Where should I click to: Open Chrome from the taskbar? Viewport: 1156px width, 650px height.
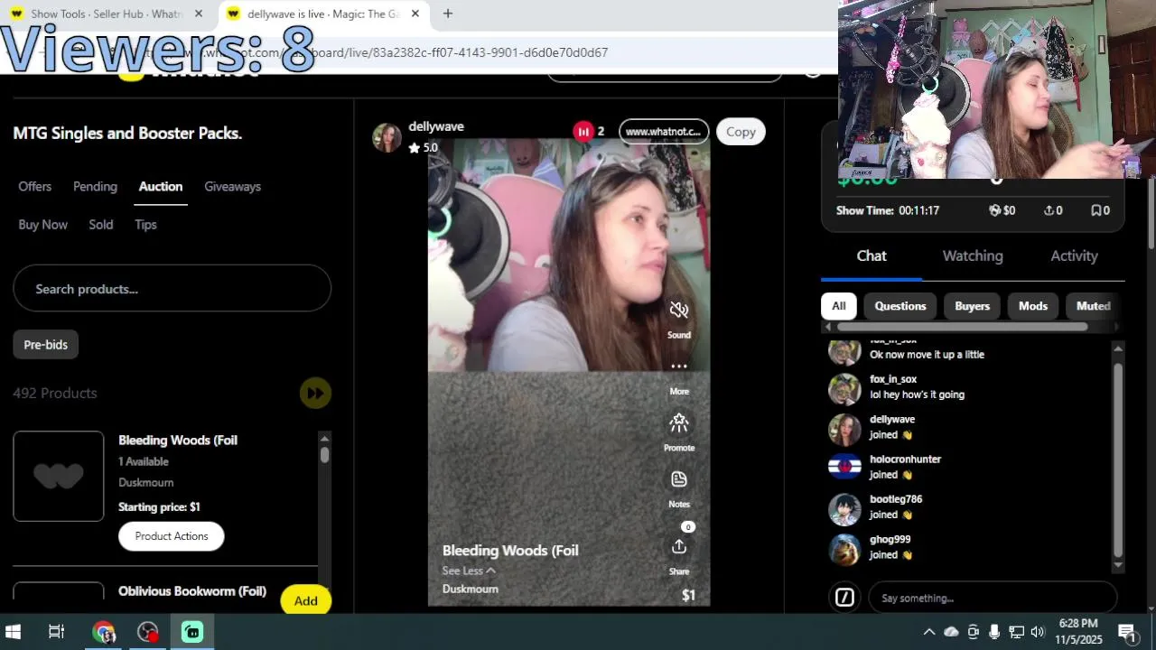click(x=104, y=632)
